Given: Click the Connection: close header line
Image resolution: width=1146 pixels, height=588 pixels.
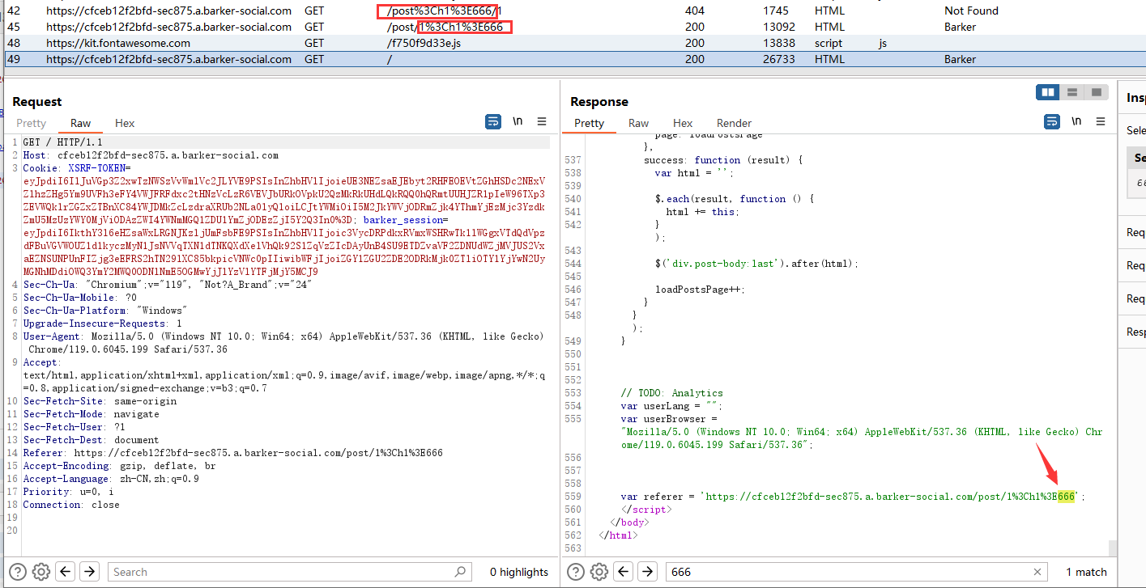Looking at the screenshot, I should tap(71, 505).
